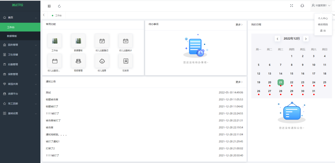Click the timestamp 2022-05-30 14:49:06
335x163 pixels.
[x=231, y=93]
